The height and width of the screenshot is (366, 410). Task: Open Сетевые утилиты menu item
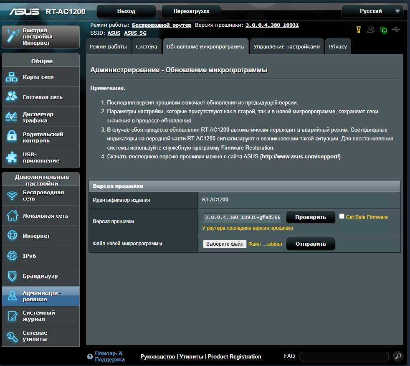point(41,336)
